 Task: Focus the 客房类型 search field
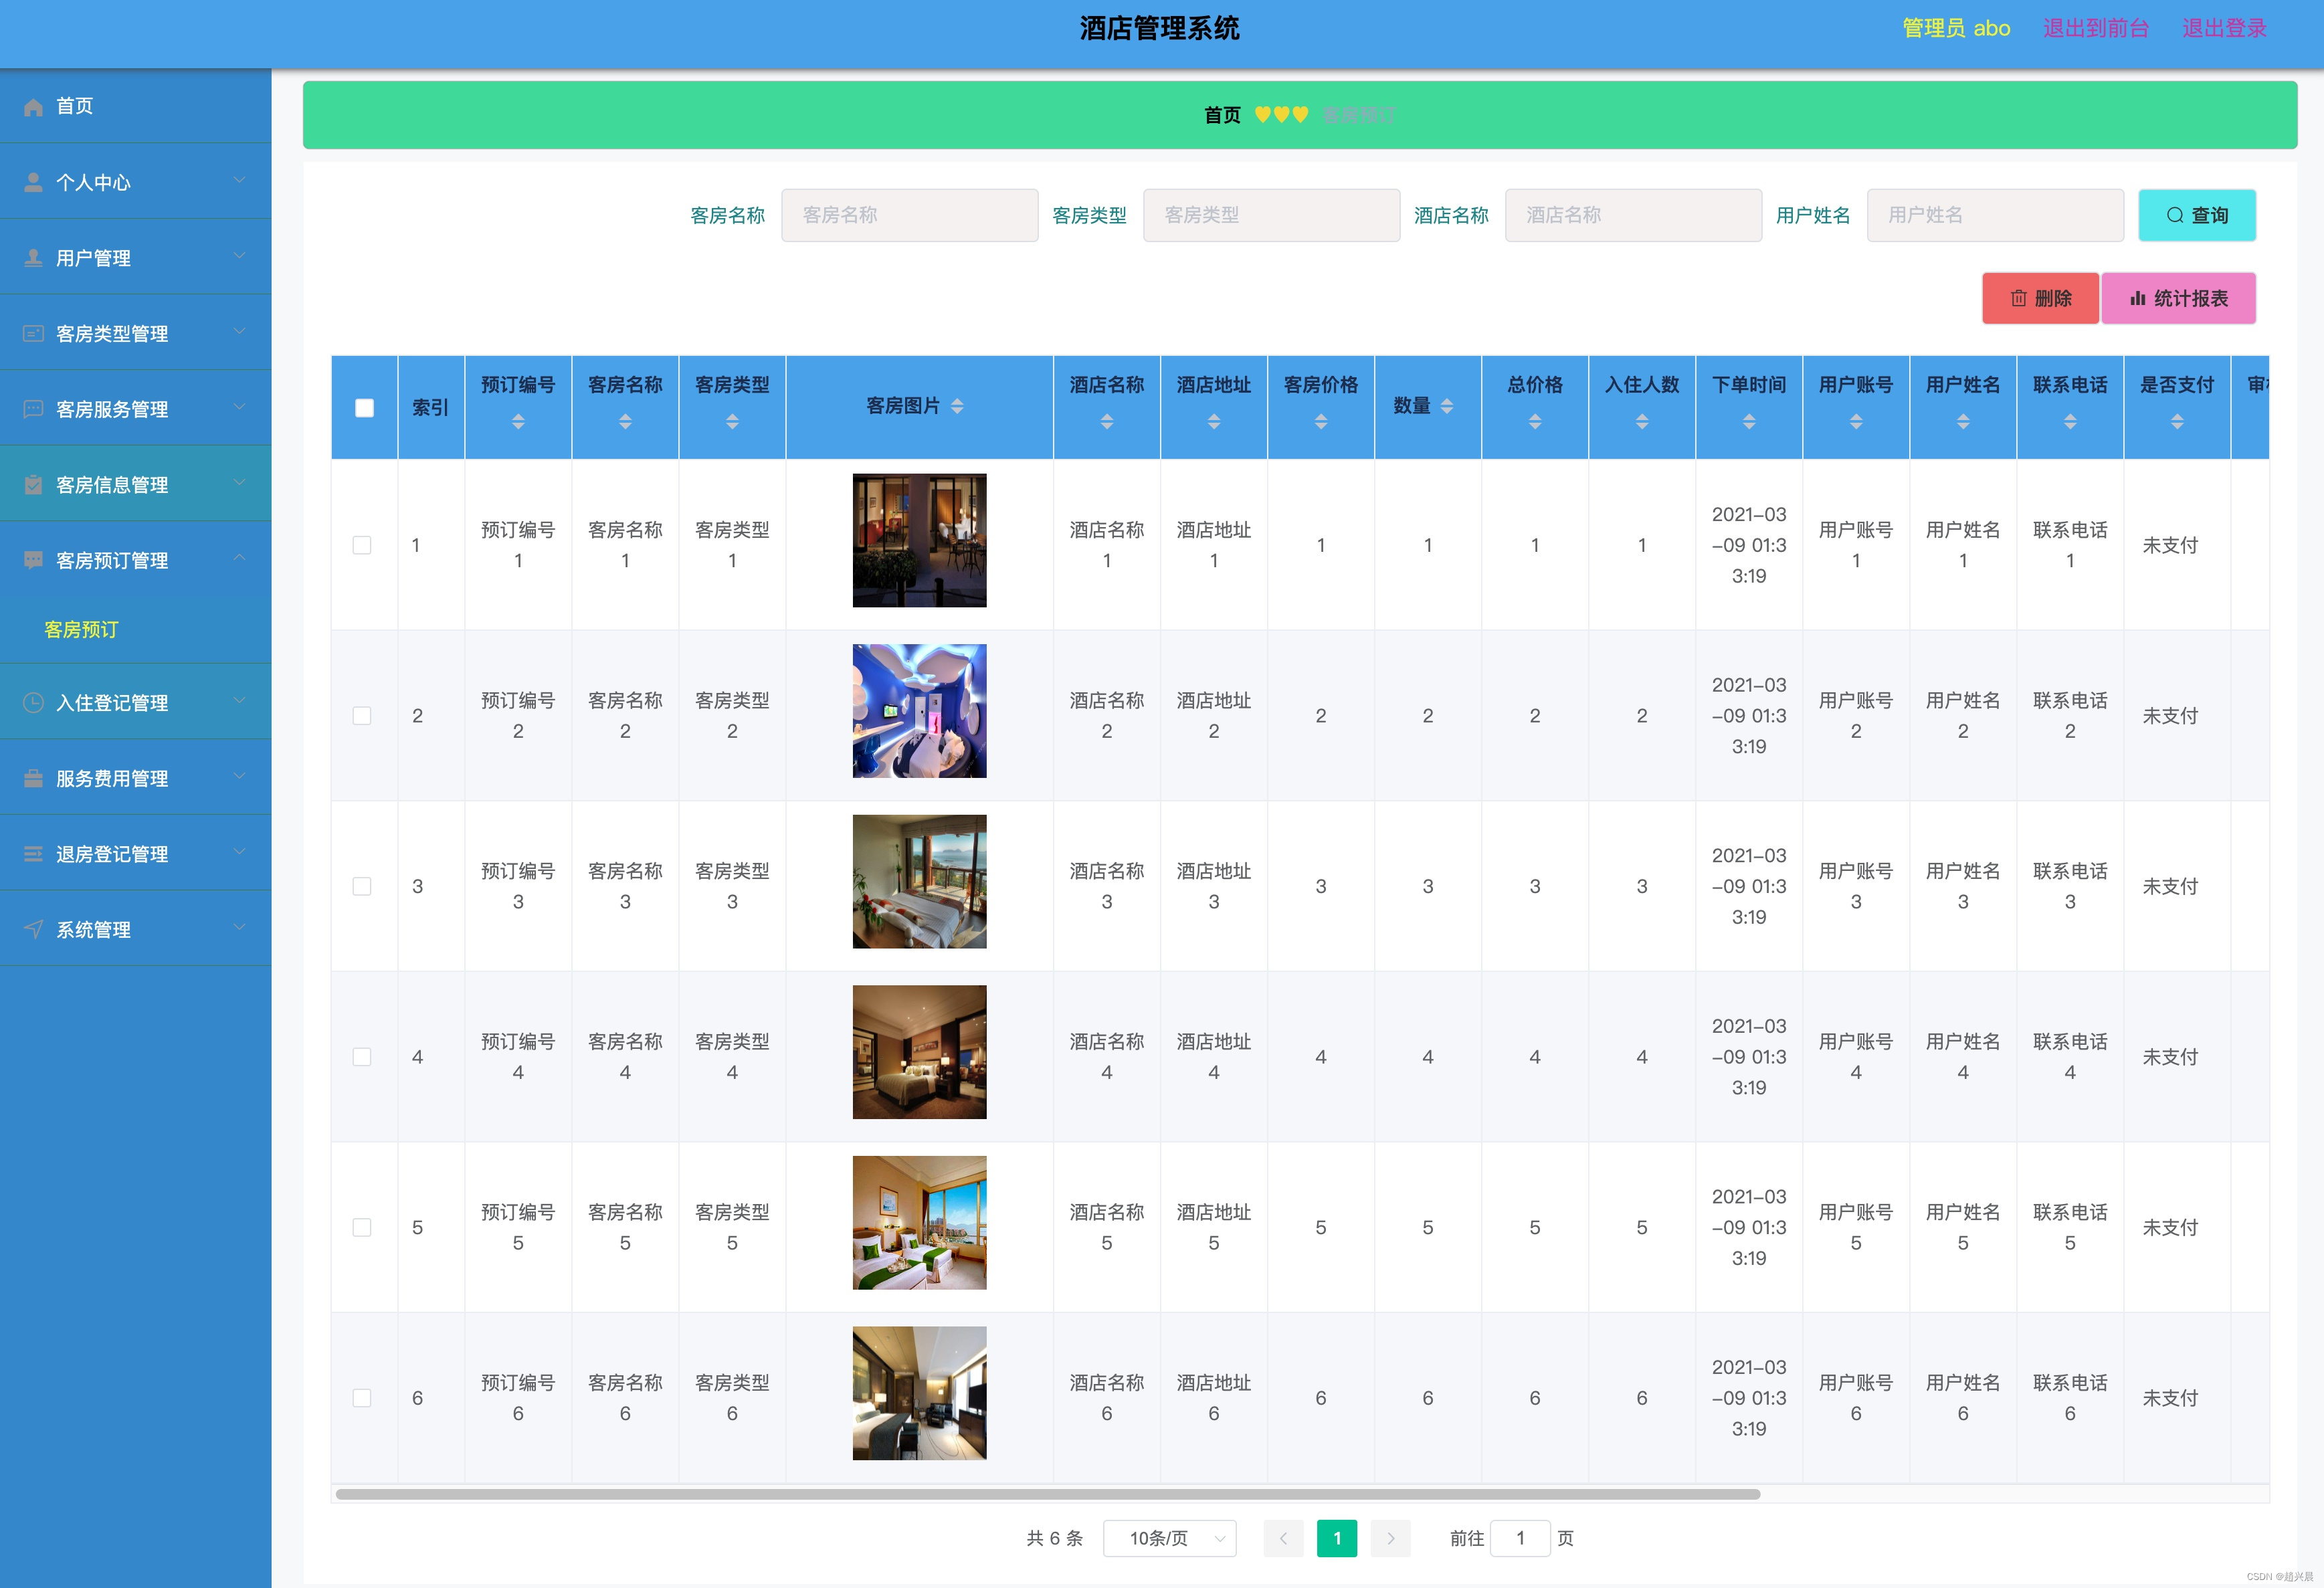pyautogui.click(x=1271, y=215)
